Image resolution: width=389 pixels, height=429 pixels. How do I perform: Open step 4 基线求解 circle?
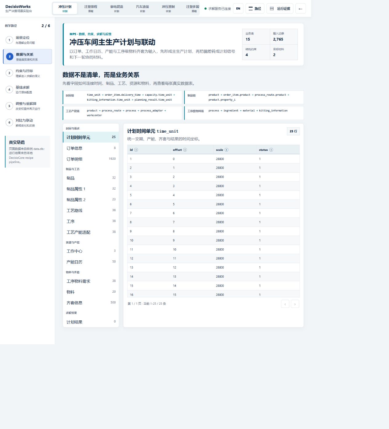pyautogui.click(x=9, y=90)
